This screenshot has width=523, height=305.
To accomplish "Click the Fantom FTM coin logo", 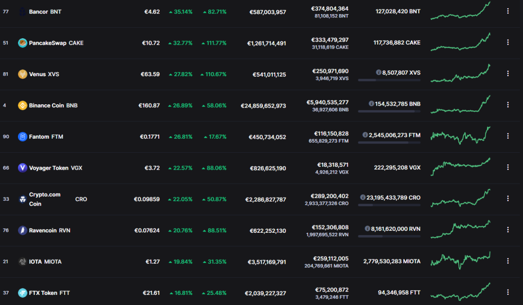I will point(22,137).
